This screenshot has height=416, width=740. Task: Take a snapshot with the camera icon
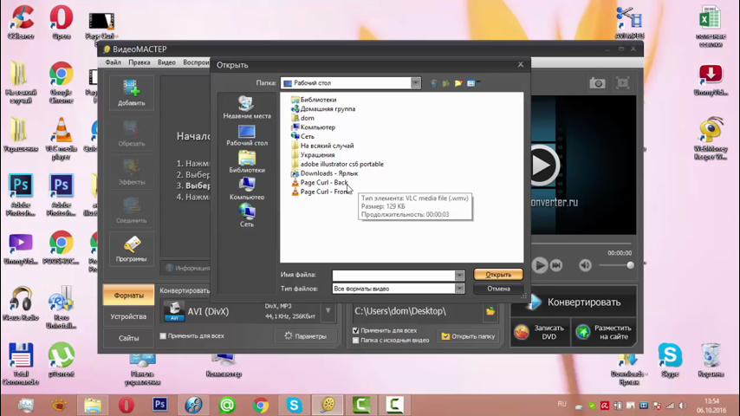[x=597, y=83]
